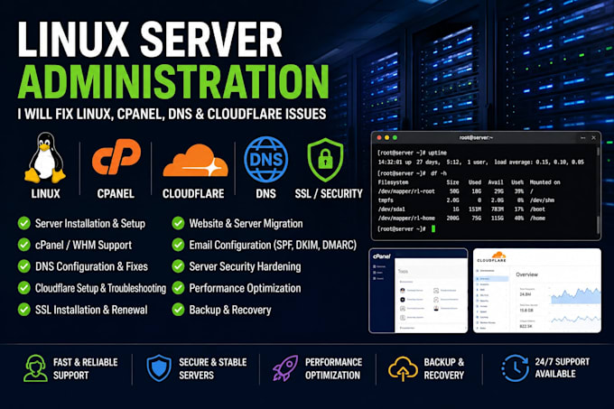Click the Cloudflare cloud logo
The height and width of the screenshot is (409, 614).
click(195, 161)
